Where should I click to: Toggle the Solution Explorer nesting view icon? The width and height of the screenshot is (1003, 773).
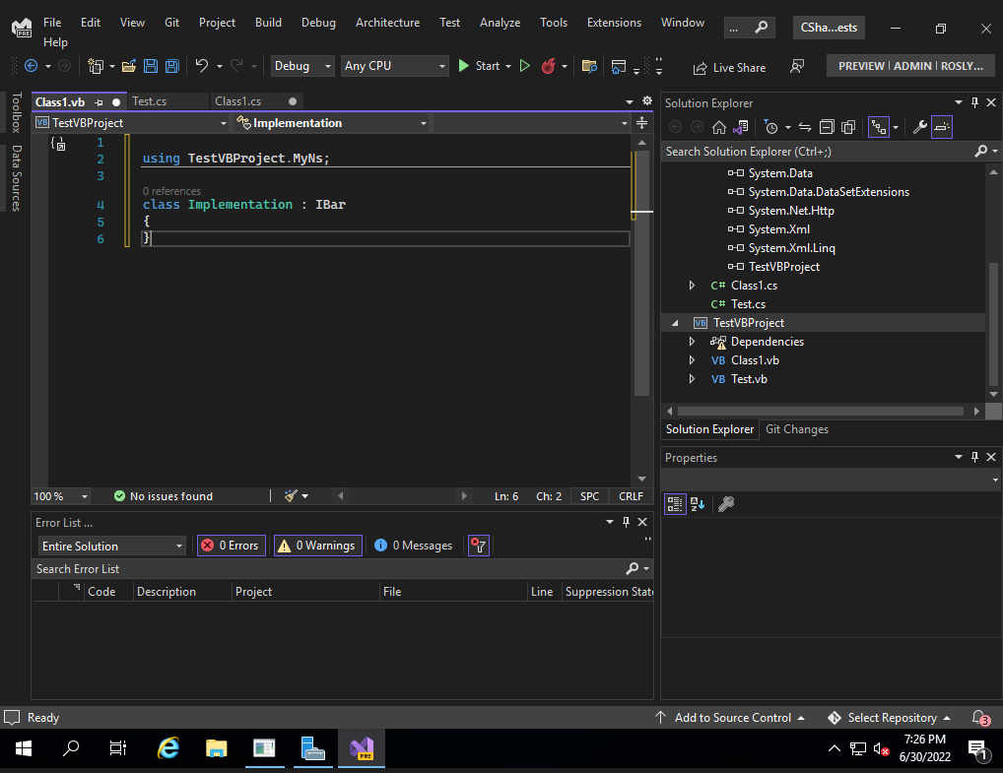[x=879, y=127]
